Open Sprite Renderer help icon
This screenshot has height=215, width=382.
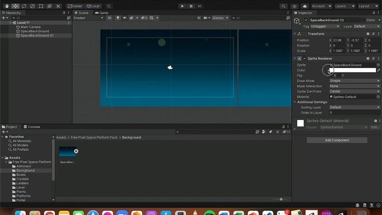pyautogui.click(x=368, y=59)
